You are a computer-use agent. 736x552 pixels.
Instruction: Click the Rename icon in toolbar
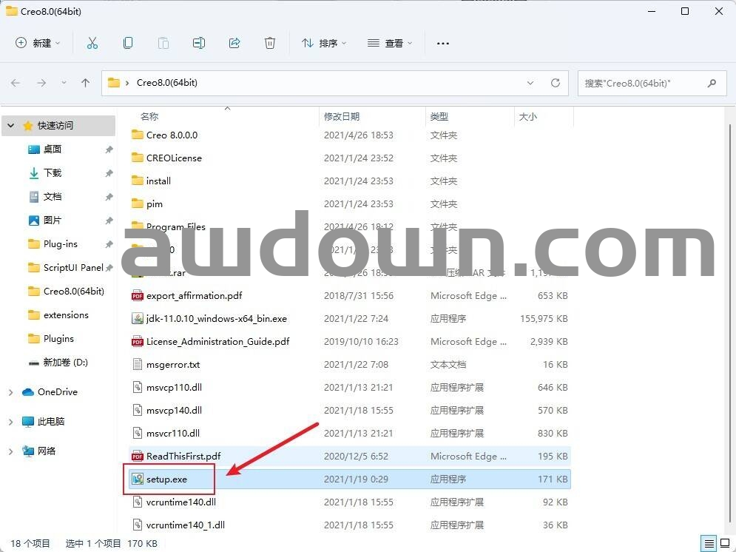click(199, 43)
